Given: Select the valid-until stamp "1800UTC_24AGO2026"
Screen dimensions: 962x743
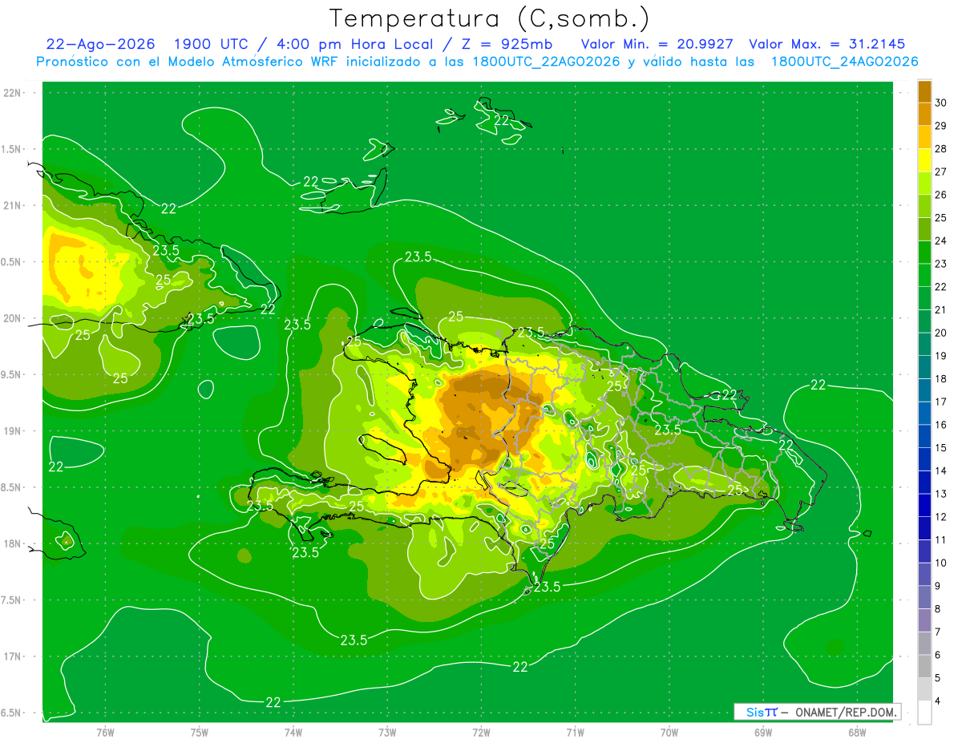Looking at the screenshot, I should click(x=844, y=62).
